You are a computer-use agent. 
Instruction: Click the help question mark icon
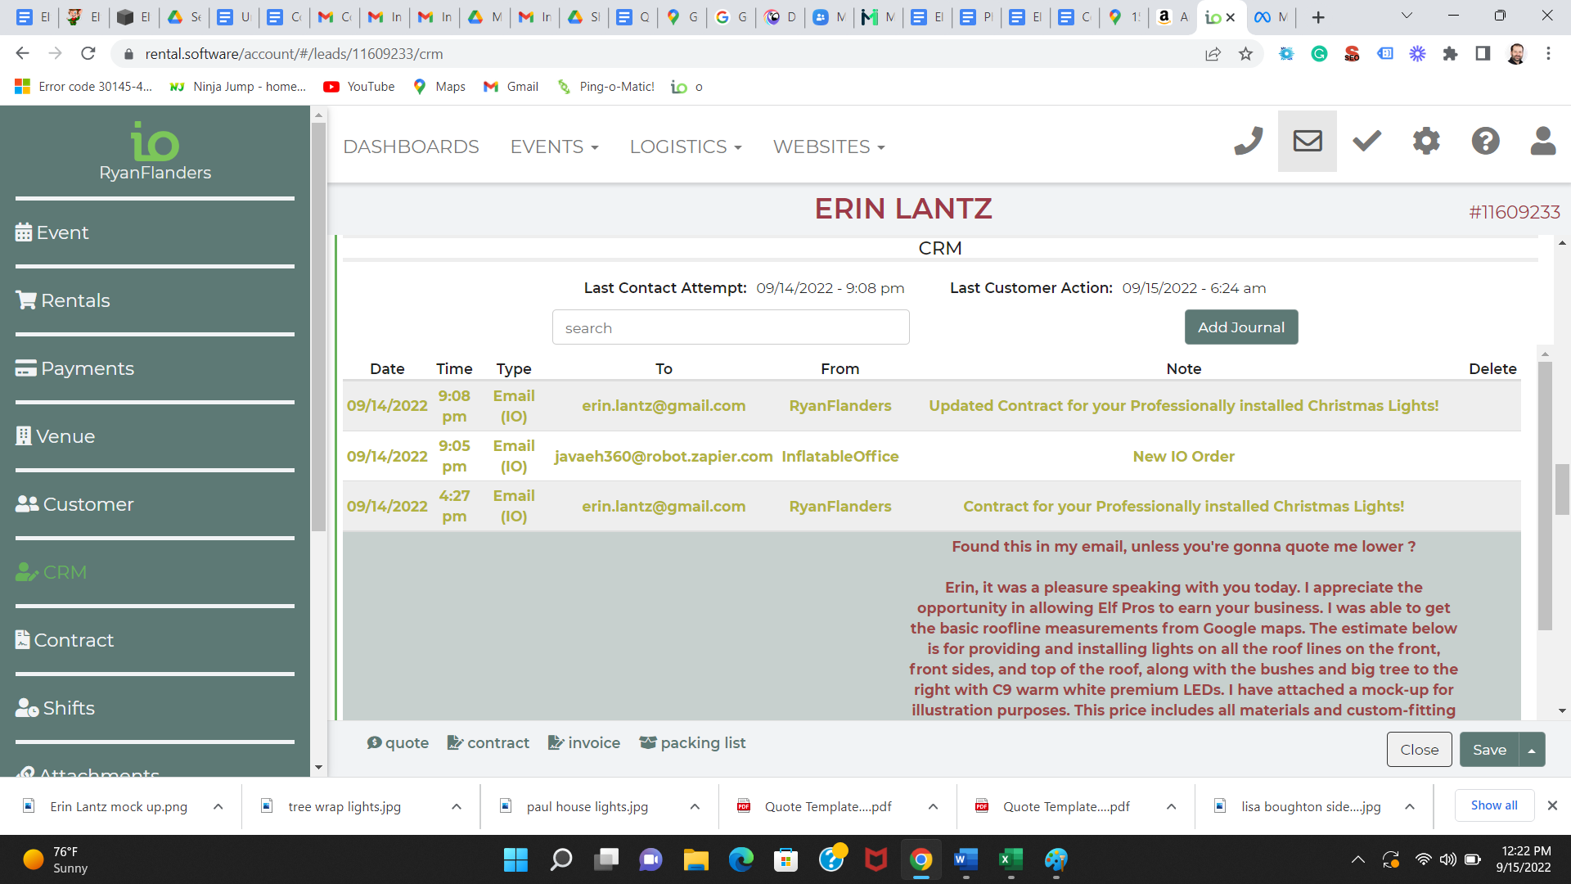tap(1485, 142)
